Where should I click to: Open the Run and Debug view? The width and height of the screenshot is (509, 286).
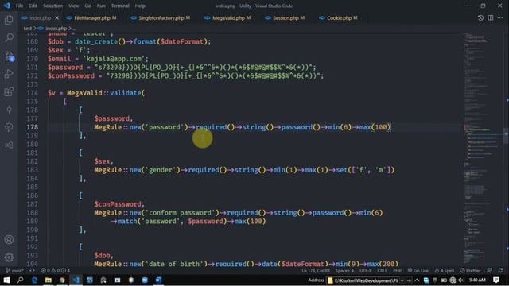click(9, 74)
